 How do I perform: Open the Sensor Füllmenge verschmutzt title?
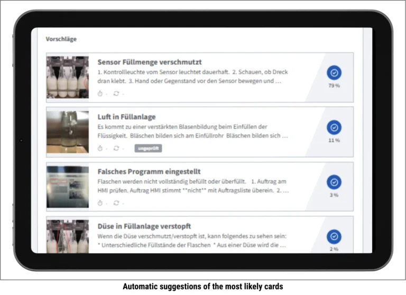[x=150, y=62]
